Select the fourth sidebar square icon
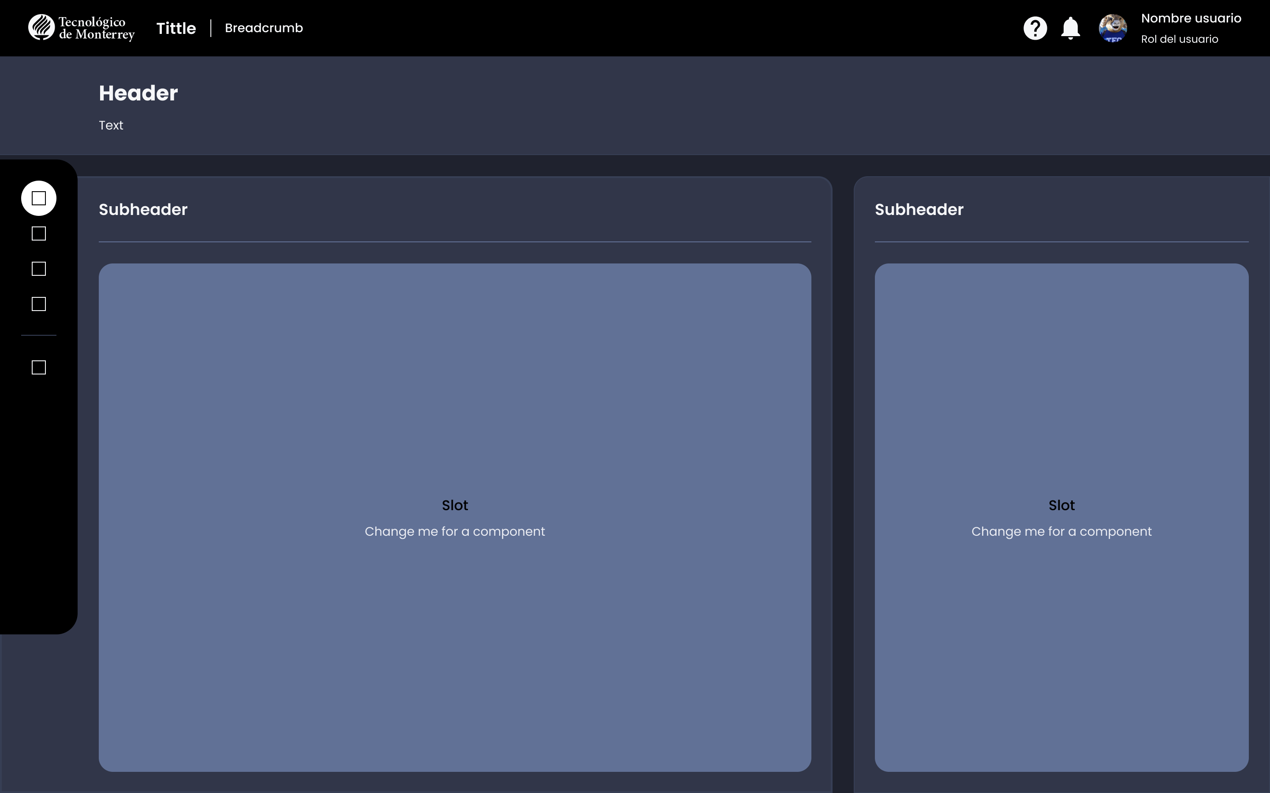The image size is (1270, 793). point(39,304)
